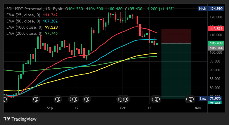Click the High 124.990 price label

pos(211,8)
